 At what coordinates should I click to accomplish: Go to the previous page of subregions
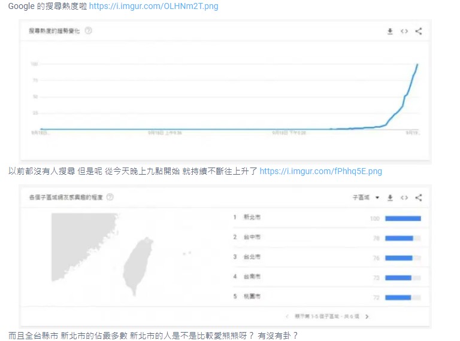point(287,316)
